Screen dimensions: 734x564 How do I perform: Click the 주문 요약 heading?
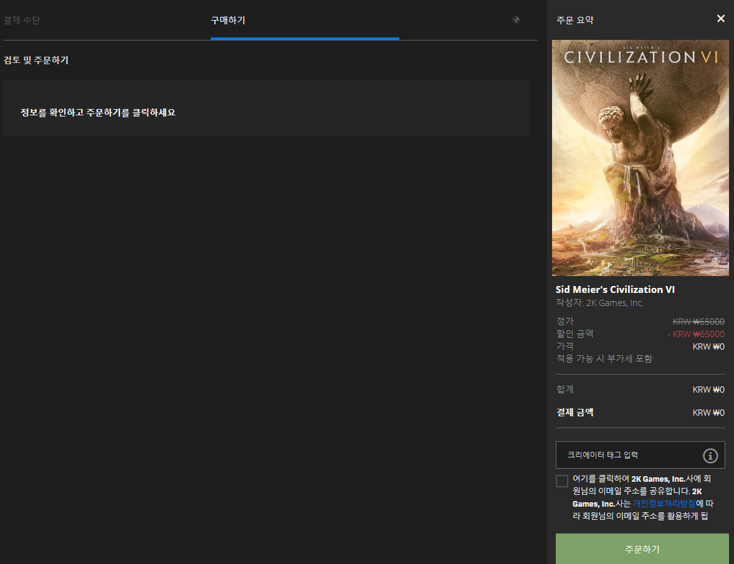coord(575,20)
